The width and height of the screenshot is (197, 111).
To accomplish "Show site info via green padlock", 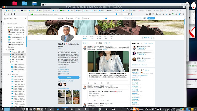I will [32, 14].
